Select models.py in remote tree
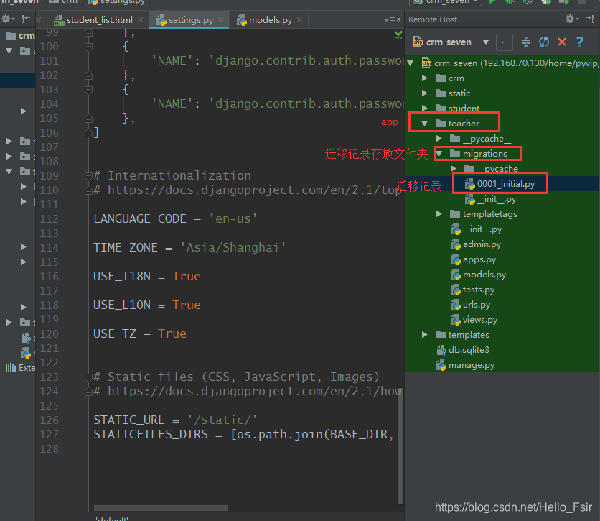The width and height of the screenshot is (600, 521). pyautogui.click(x=478, y=275)
